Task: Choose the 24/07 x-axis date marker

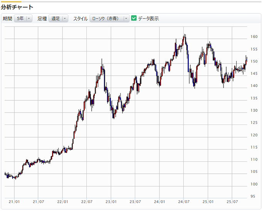Action: click(184, 201)
